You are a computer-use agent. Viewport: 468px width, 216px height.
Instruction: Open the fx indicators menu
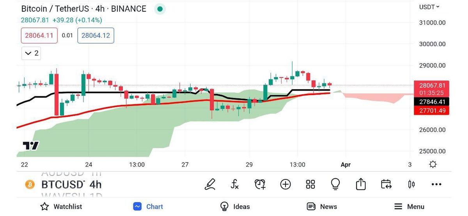[x=235, y=184]
